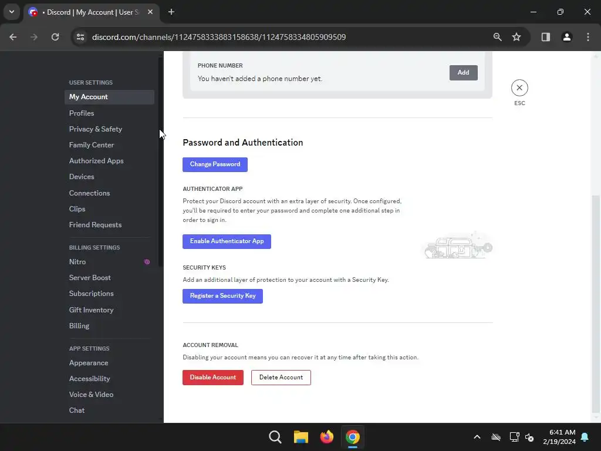This screenshot has width=601, height=451.
Task: Open Chat settings
Action: tap(109, 410)
